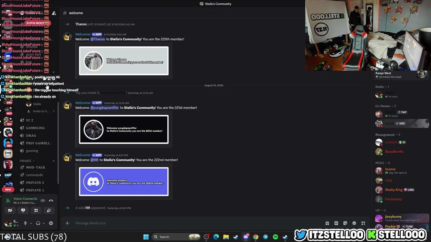Image resolution: width=431 pixels, height=242 pixels.
Task: Open Telegram from taskbar
Action: pos(265,237)
